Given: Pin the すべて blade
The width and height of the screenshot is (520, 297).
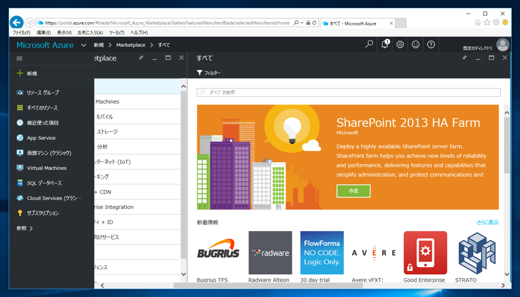Looking at the screenshot, I should click(x=464, y=58).
